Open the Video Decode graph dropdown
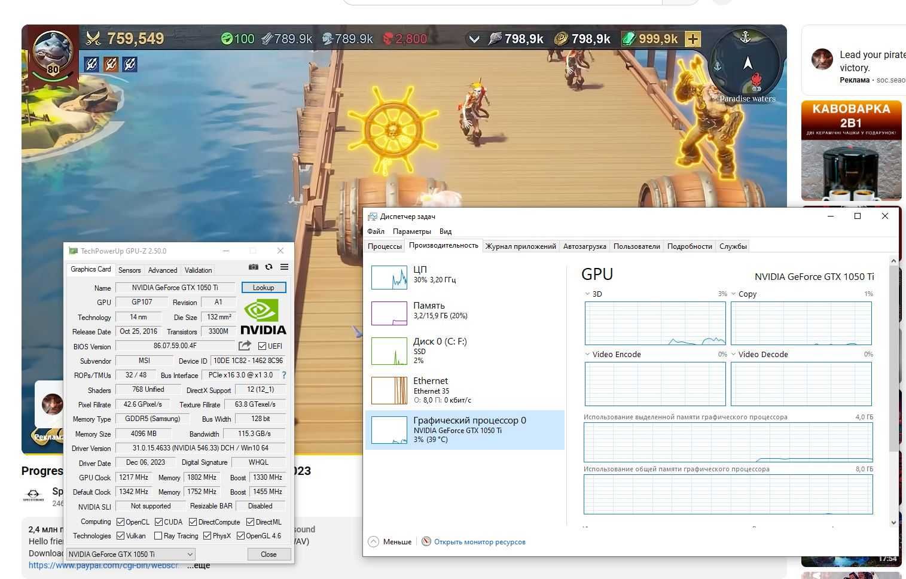This screenshot has height=579, width=906. coord(733,354)
